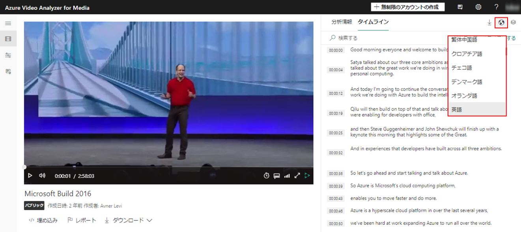Jump to the 00:00:39 timestamp
Viewport: 521px width, 232px height.
coord(336,186)
